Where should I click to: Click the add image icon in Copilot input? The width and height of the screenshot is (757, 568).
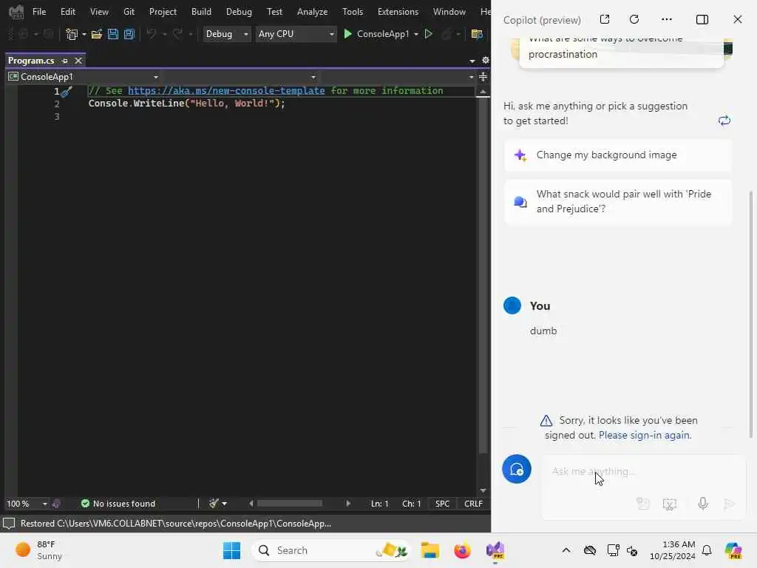point(642,504)
